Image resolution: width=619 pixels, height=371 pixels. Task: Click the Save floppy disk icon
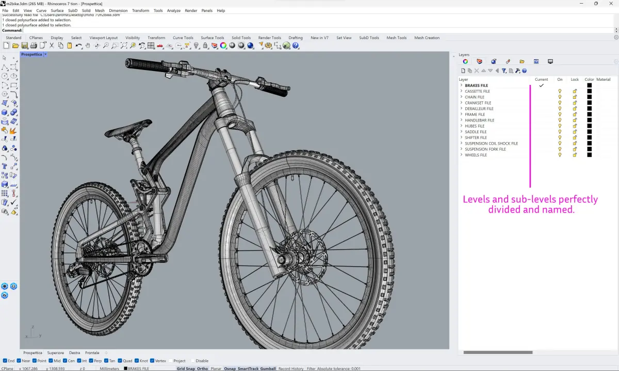(x=24, y=46)
